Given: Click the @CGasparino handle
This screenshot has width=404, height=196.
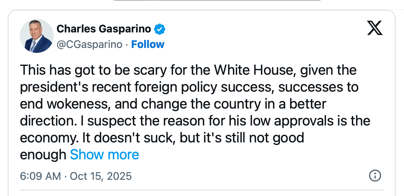Looking at the screenshot, I should 90,44.
